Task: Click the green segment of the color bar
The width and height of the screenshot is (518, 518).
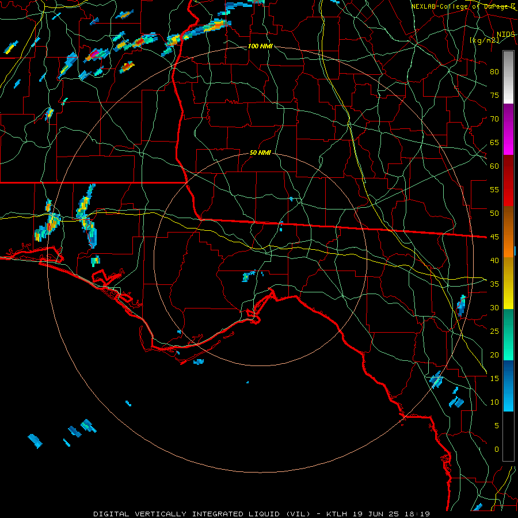Action: [x=508, y=334]
